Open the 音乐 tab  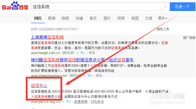[93, 18]
